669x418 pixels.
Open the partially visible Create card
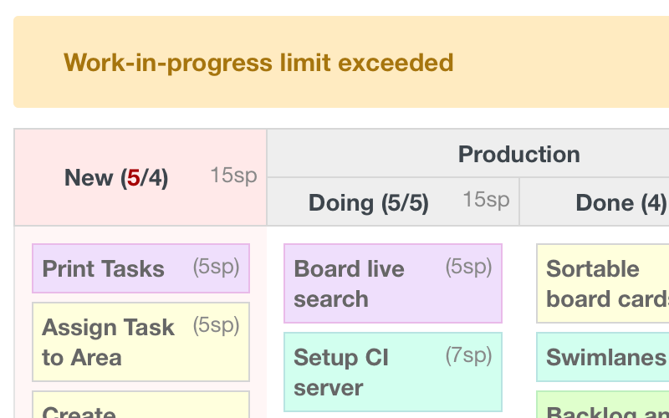[x=140, y=407]
